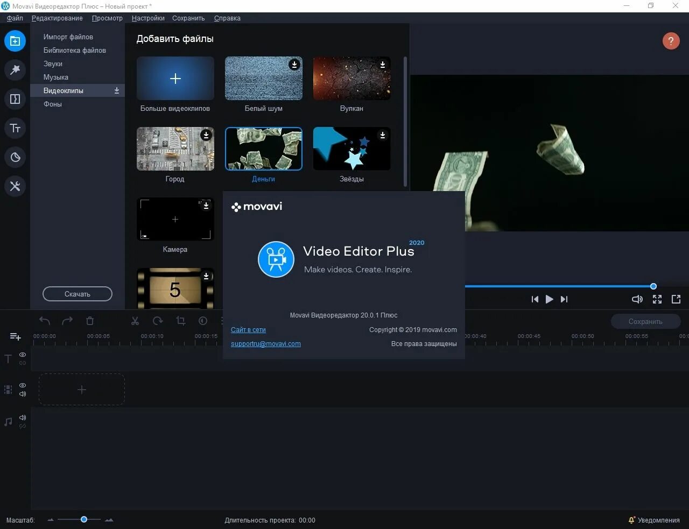Toggle music track link icon
The height and width of the screenshot is (529, 689).
23,426
